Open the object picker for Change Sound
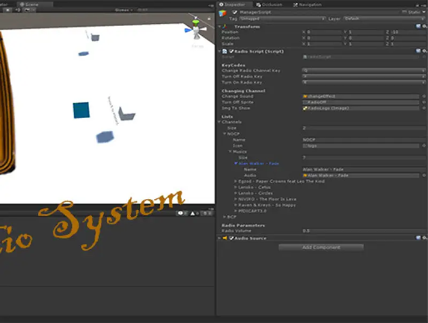Image resolution: width=428 pixels, height=323 pixels. pos(424,96)
